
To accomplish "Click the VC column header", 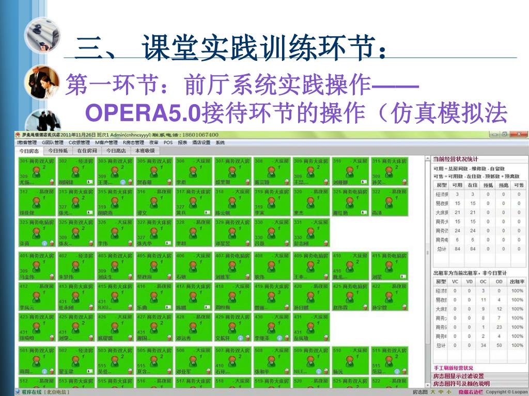I will point(455,282).
